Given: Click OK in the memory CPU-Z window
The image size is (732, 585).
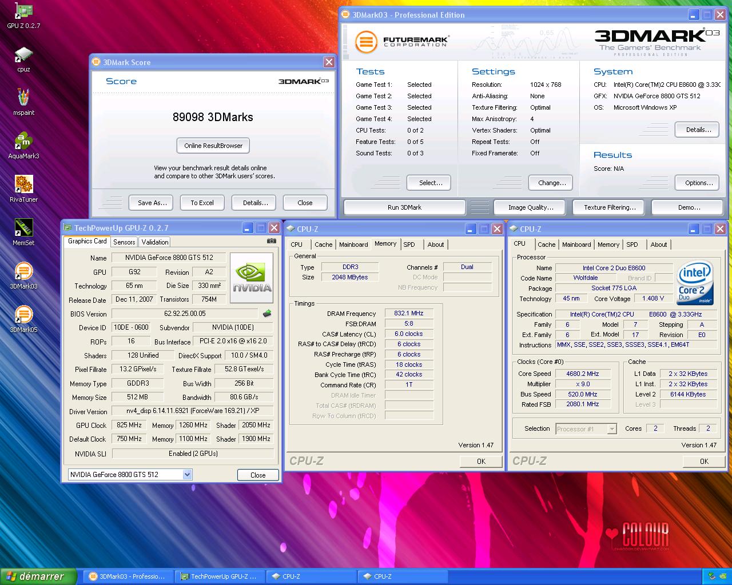Looking at the screenshot, I should pyautogui.click(x=481, y=462).
